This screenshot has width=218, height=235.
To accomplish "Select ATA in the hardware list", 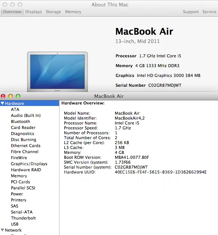I will click(x=15, y=109).
